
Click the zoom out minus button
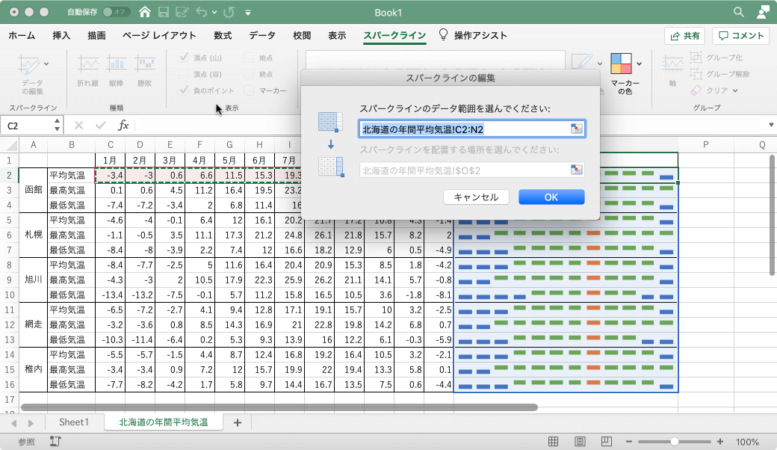tap(629, 441)
